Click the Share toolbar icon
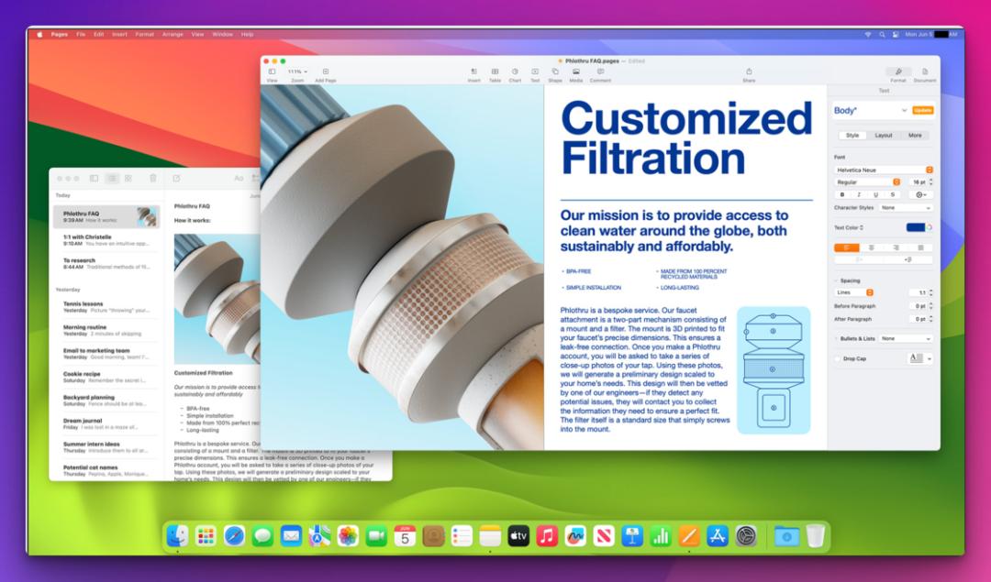The height and width of the screenshot is (582, 991). click(x=749, y=72)
